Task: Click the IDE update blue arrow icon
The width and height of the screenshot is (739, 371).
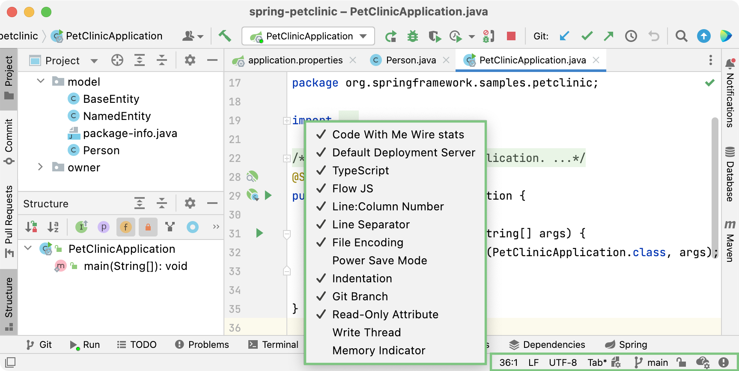Action: (x=704, y=36)
